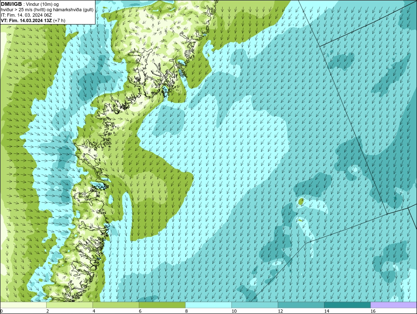Click the legend scale label "12"

pyautogui.click(x=280, y=311)
